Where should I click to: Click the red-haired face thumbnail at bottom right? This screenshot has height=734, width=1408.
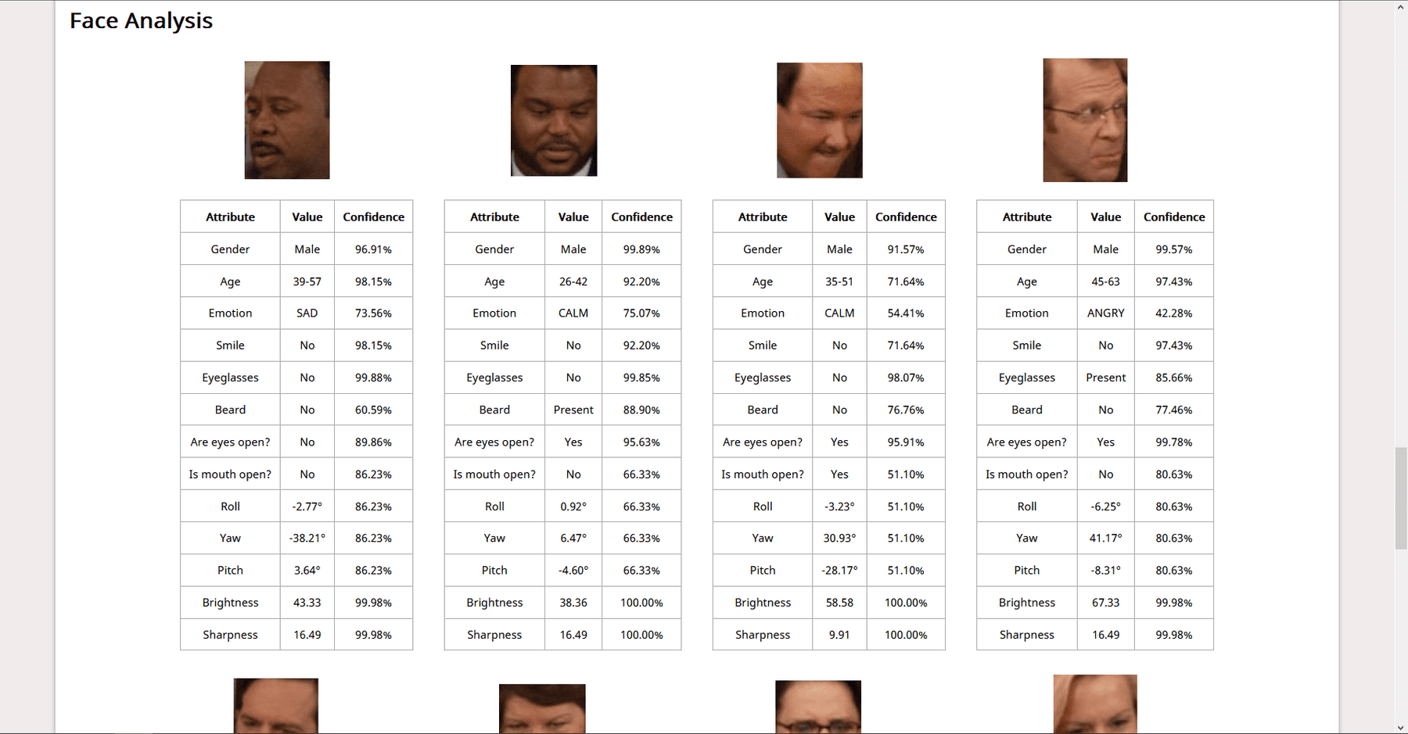pyautogui.click(x=1095, y=704)
